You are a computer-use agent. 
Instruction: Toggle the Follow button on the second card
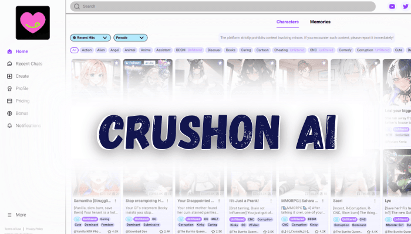133,63
